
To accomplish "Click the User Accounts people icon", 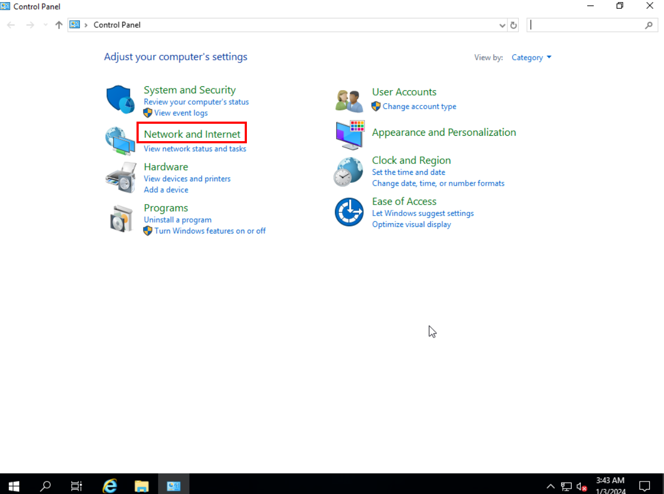I will click(x=349, y=100).
